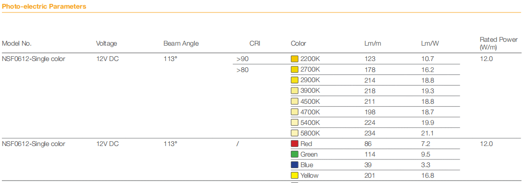Click the 234 Lm/m value
The height and width of the screenshot is (183, 527).
[x=370, y=134]
